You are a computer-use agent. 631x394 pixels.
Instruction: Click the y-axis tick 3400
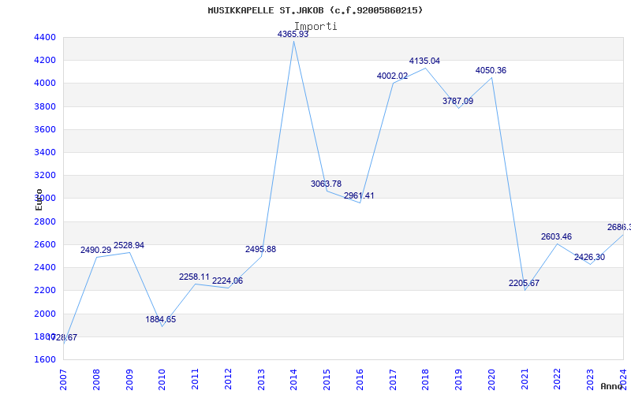(x=46, y=152)
